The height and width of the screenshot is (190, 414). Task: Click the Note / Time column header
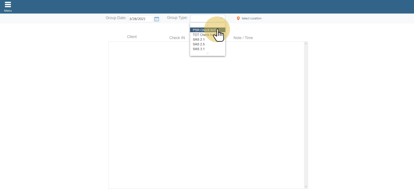click(x=243, y=38)
